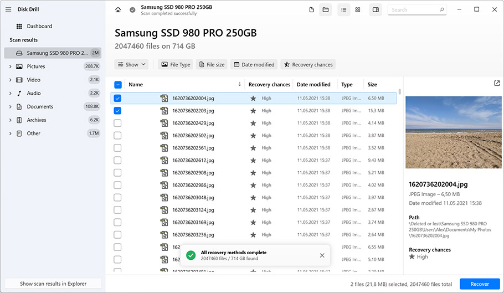Open the File Type filter
Image resolution: width=504 pixels, height=293 pixels.
(x=176, y=65)
